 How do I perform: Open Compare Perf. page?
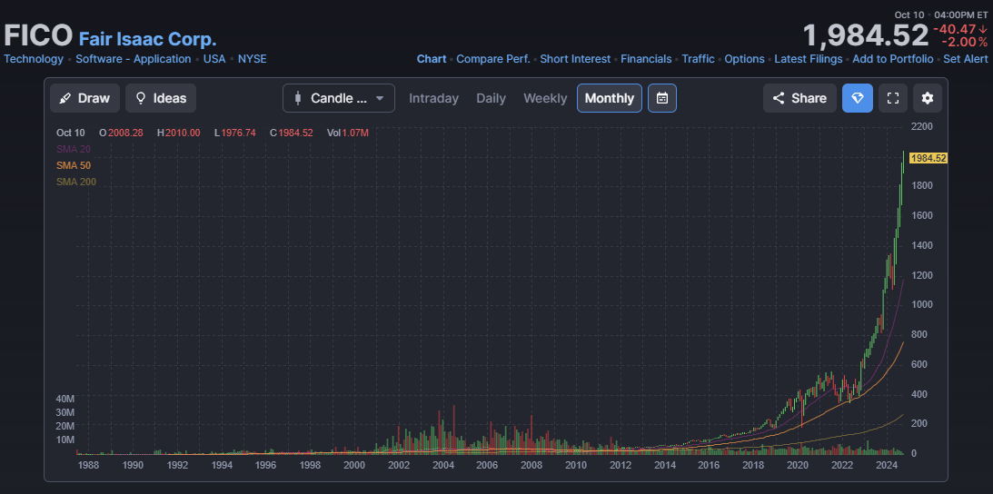[493, 59]
